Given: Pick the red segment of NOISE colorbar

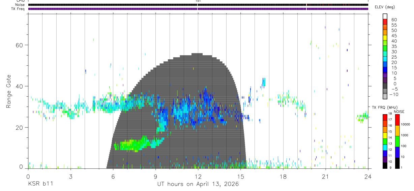Looking at the screenshot, I should 397,120.
